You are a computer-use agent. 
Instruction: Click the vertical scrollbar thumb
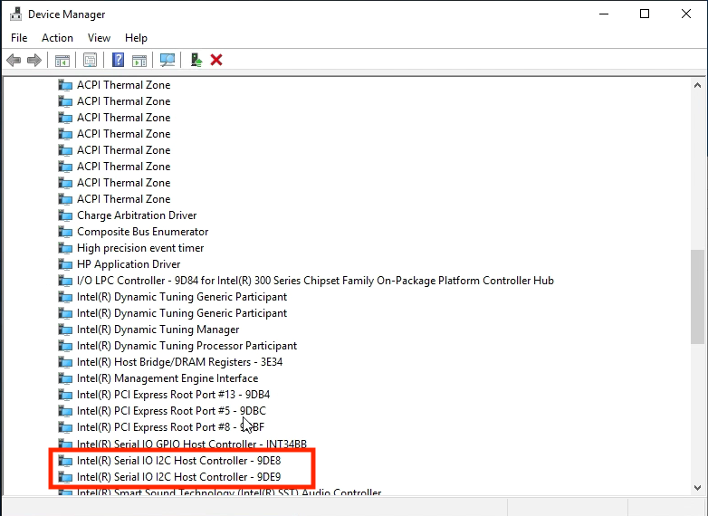click(697, 297)
